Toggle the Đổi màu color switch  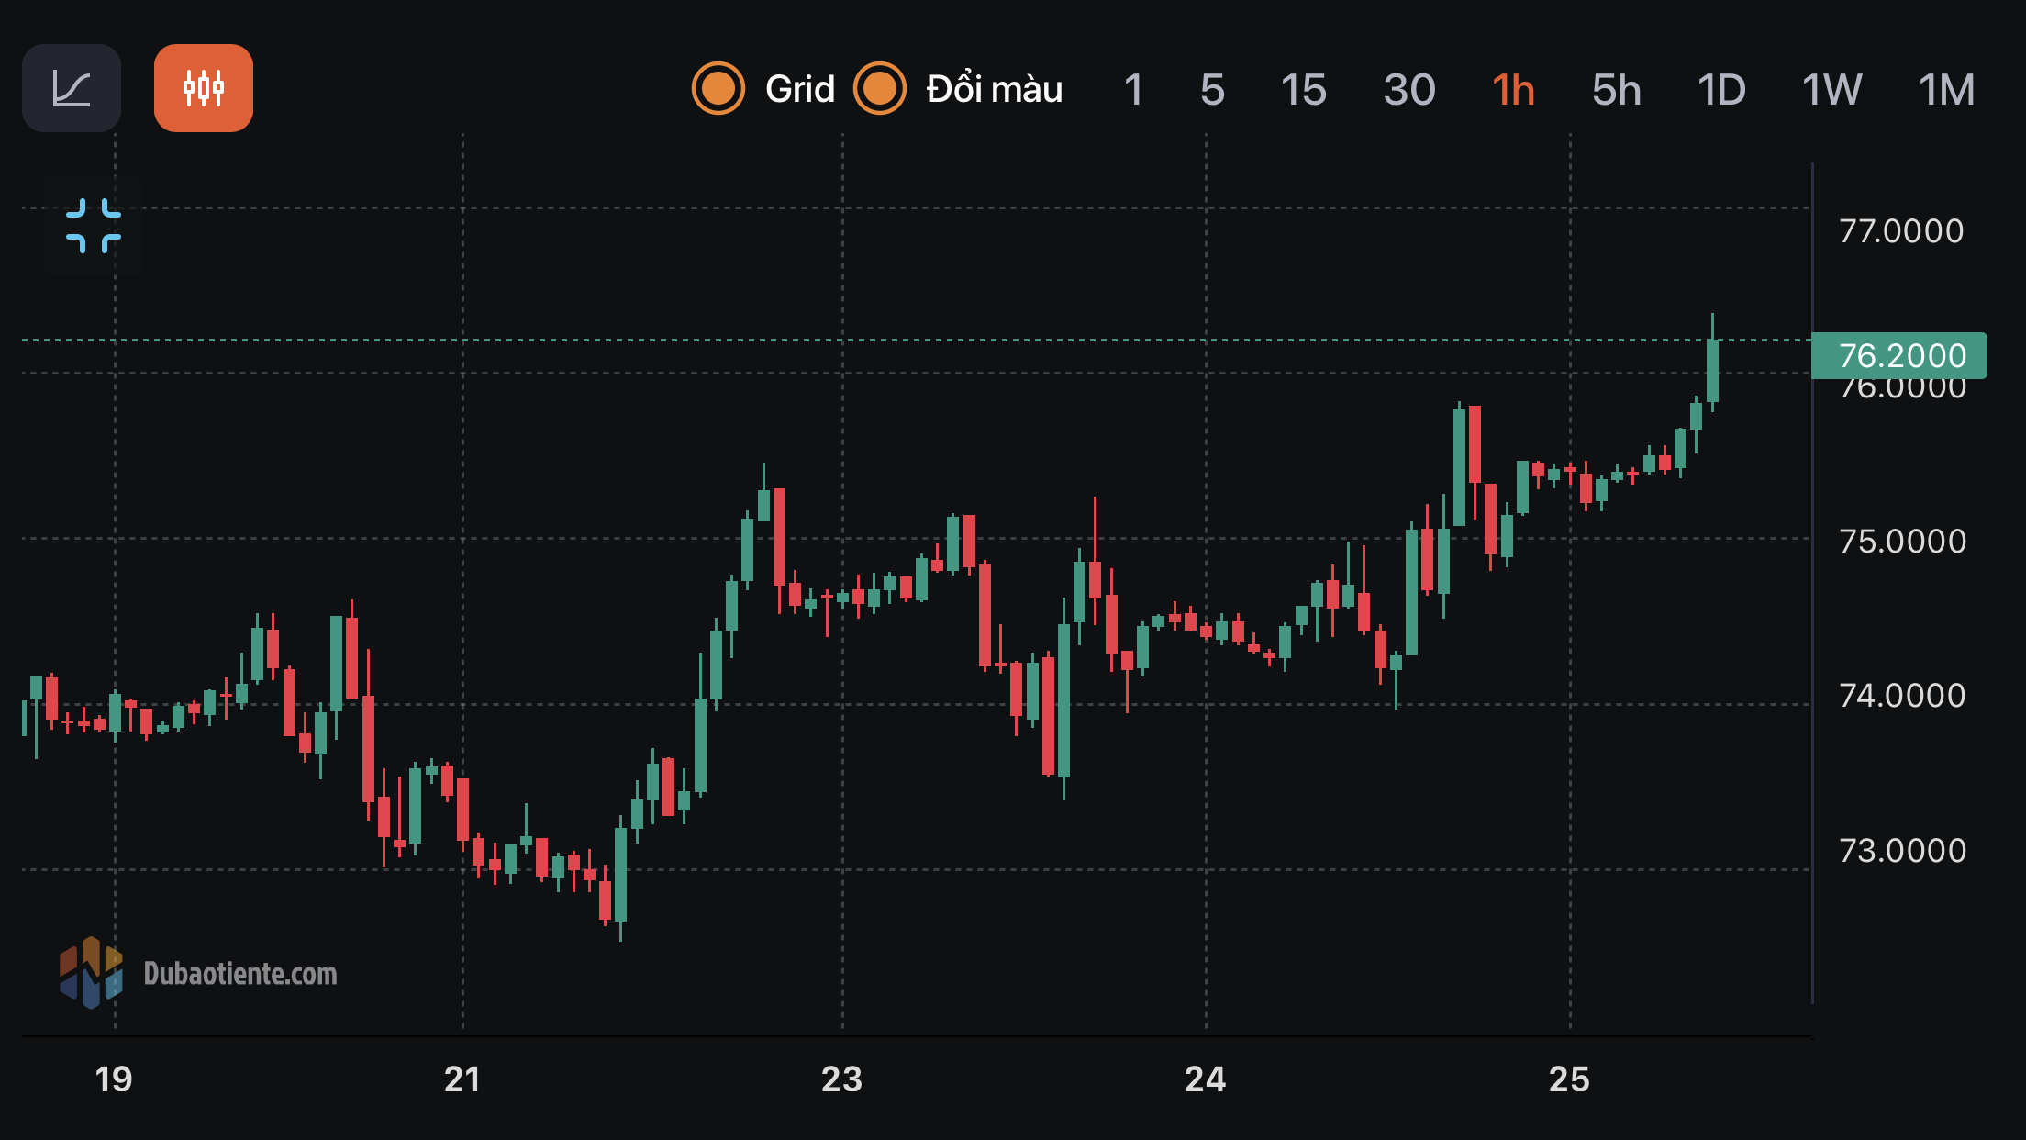[x=880, y=89]
